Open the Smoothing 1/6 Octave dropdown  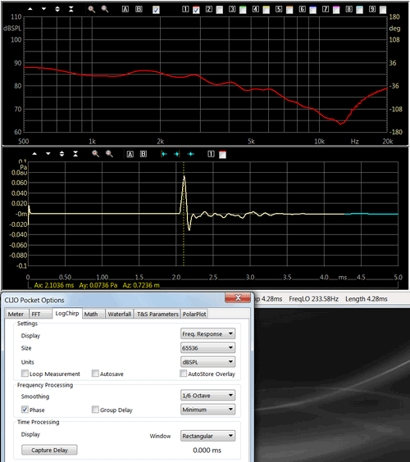tap(207, 395)
